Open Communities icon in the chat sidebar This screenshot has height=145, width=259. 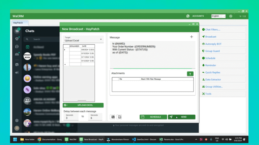point(17,54)
